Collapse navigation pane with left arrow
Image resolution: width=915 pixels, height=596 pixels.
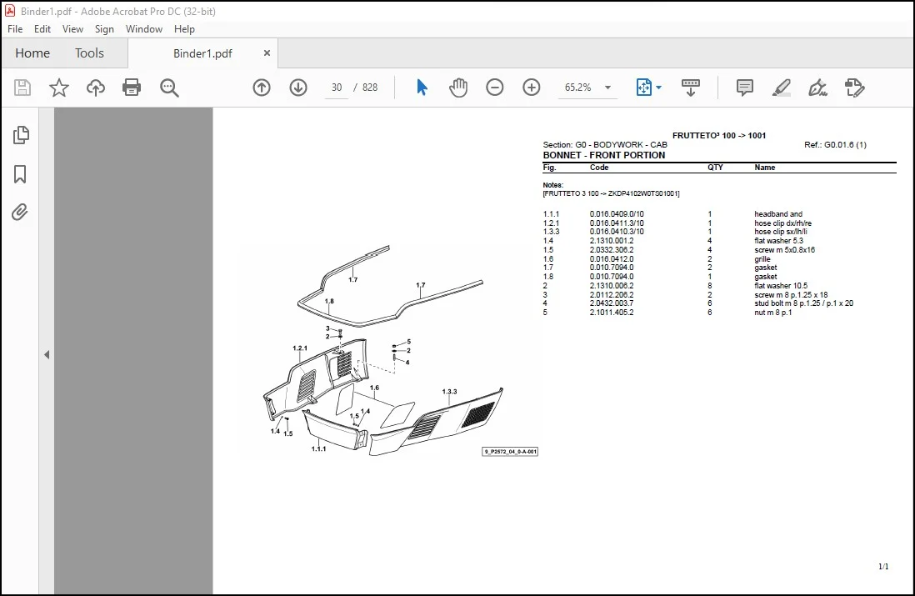(x=47, y=355)
